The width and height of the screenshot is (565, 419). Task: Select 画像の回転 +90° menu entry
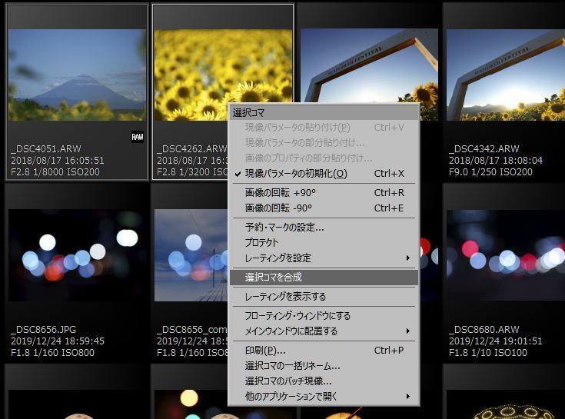pos(280,193)
